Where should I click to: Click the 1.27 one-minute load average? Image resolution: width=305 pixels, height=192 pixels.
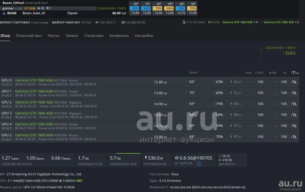point(10,158)
